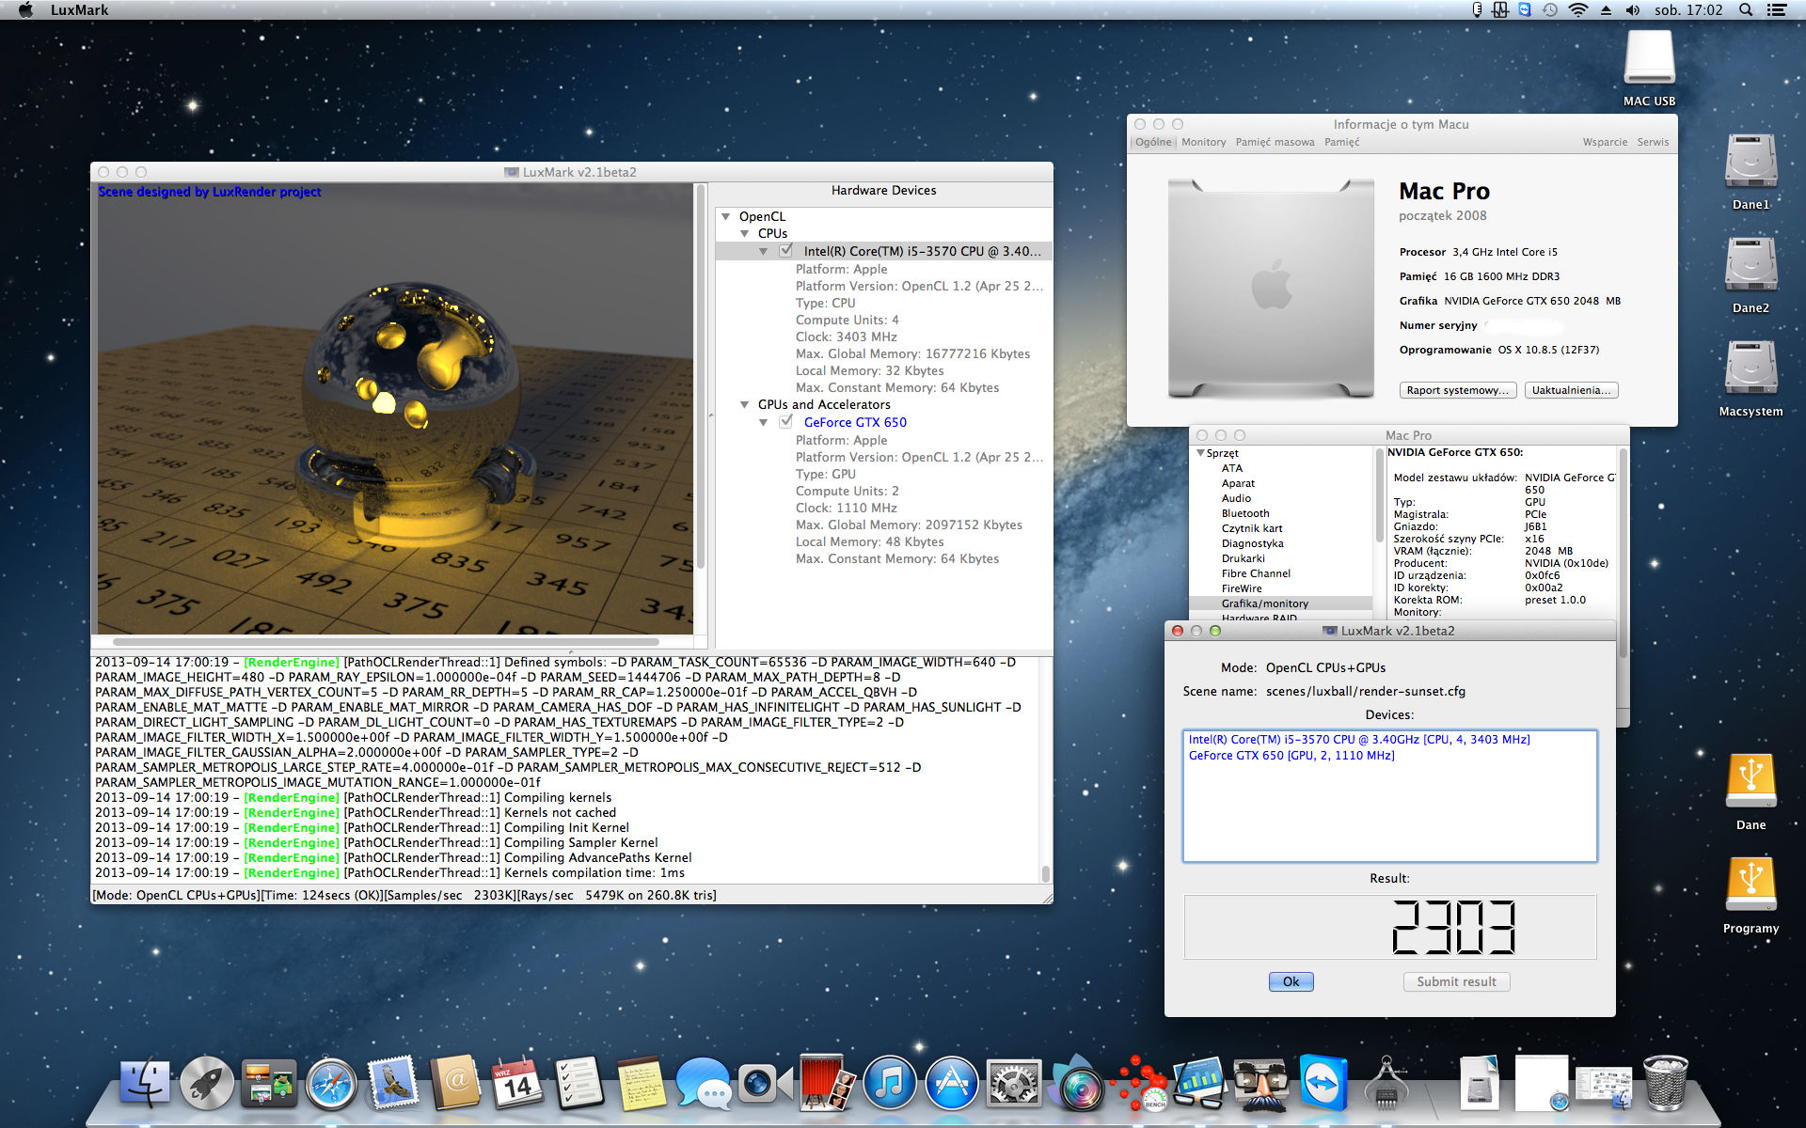Viewport: 1806px width, 1128px height.
Task: Select the Programy USB drive icon
Action: point(1751,885)
